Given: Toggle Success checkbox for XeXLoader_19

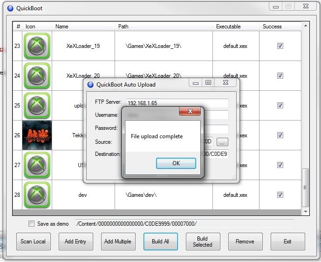Looking at the screenshot, I should point(280,46).
